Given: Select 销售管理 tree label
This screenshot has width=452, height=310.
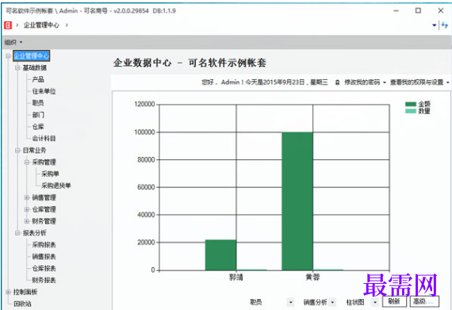Looking at the screenshot, I should pos(44,197).
